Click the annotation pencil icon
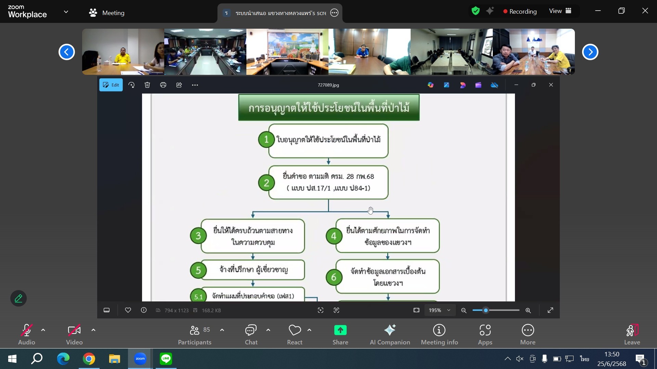The width and height of the screenshot is (657, 369). pos(18,298)
